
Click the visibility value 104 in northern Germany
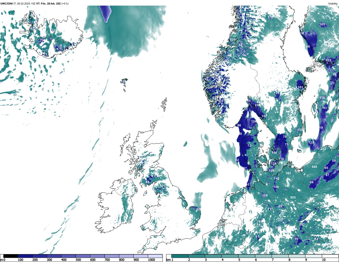pyautogui.click(x=276, y=187)
